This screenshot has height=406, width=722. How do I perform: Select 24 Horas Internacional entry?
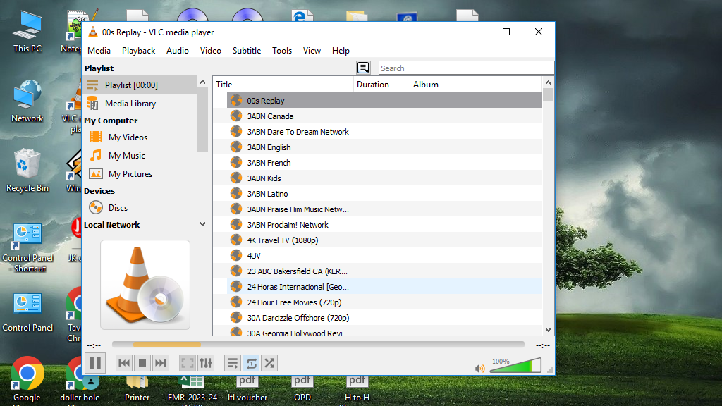[x=384, y=287]
